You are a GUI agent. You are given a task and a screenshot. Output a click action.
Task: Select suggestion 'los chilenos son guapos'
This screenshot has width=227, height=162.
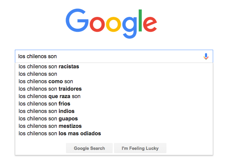[x=114, y=119]
